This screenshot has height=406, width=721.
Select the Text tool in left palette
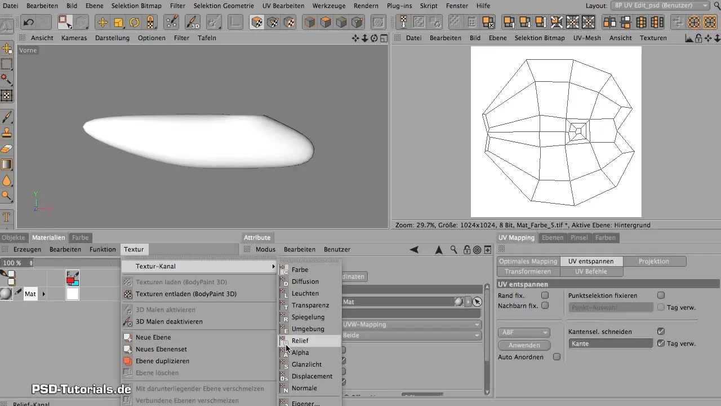[x=7, y=217]
